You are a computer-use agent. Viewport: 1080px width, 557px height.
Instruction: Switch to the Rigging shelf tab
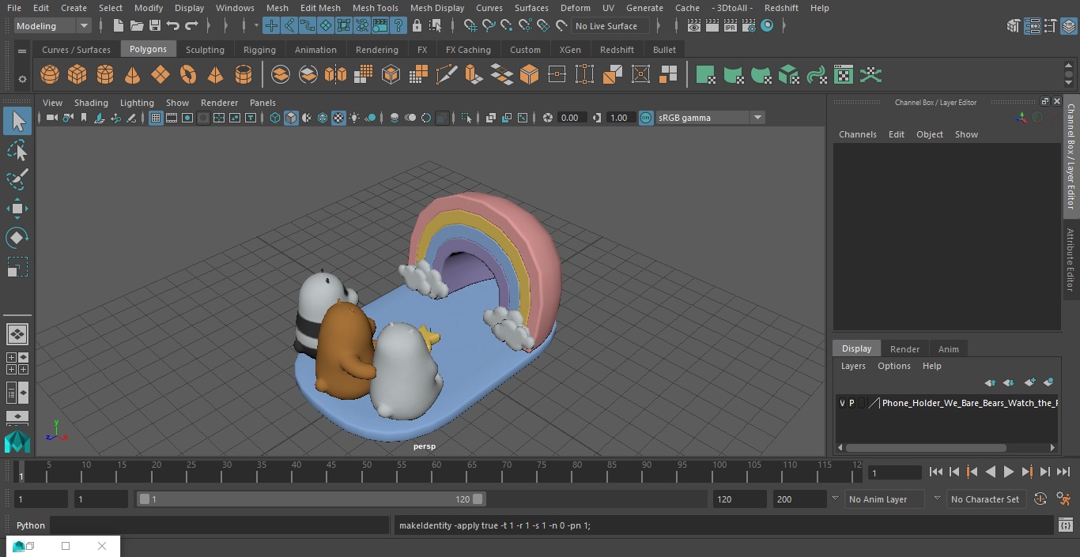click(259, 50)
